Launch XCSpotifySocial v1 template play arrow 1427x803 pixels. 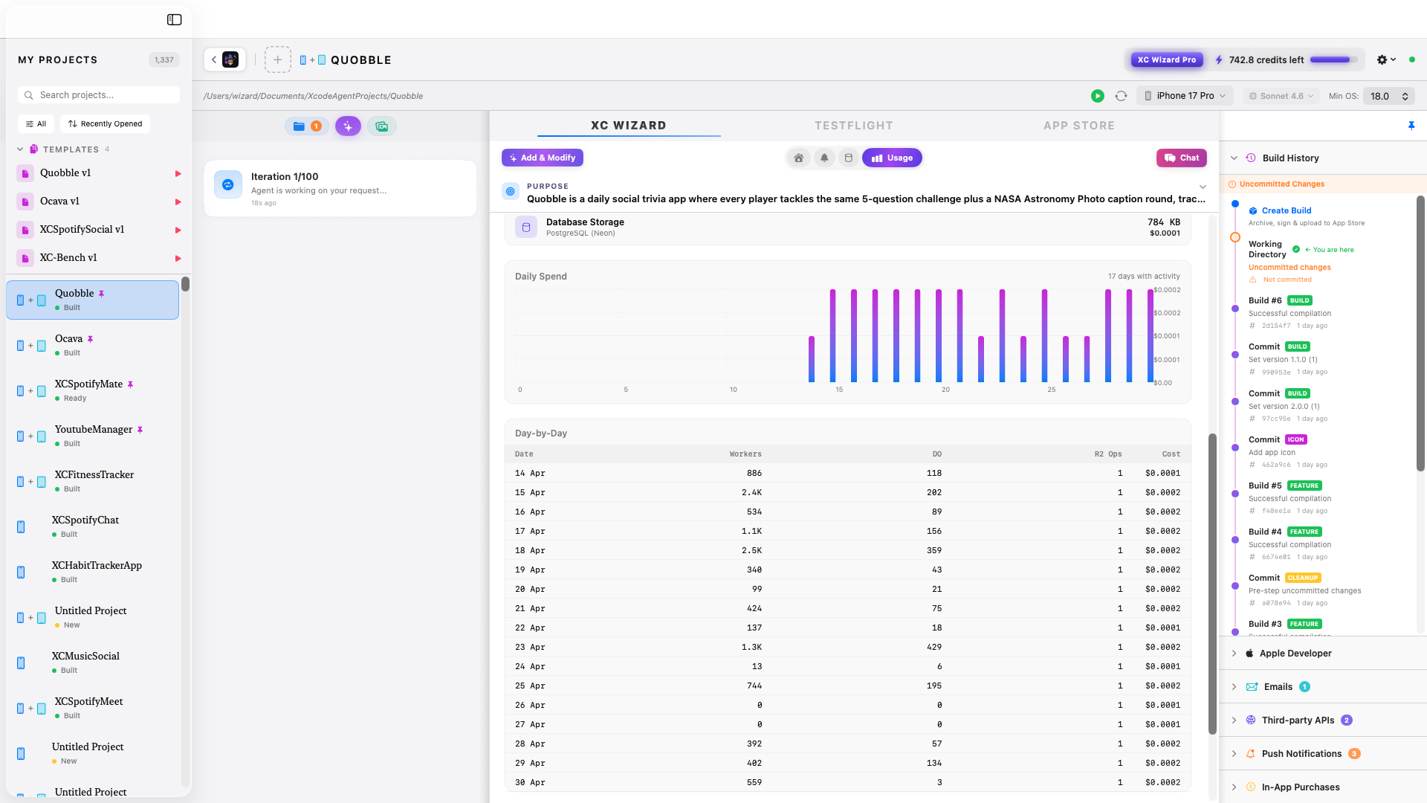pyautogui.click(x=178, y=230)
